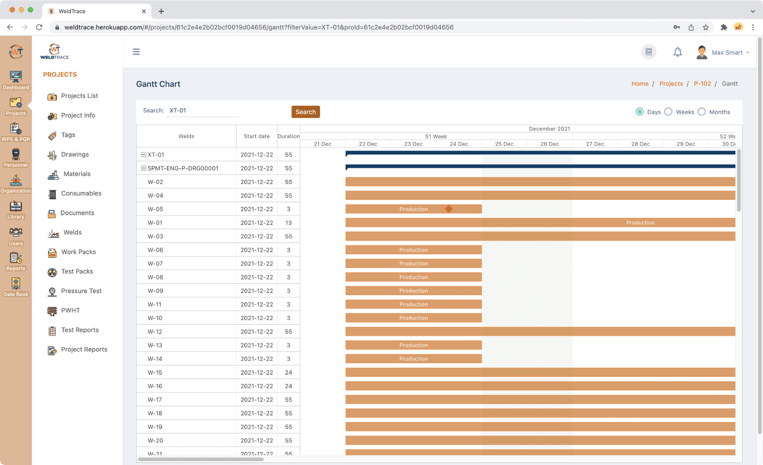Enable the Days timeline view
The image size is (763, 465).
pos(640,111)
